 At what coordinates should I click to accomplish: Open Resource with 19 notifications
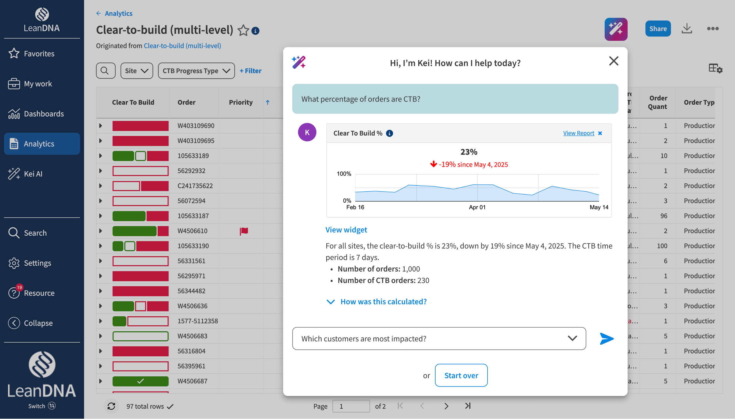tap(42, 293)
